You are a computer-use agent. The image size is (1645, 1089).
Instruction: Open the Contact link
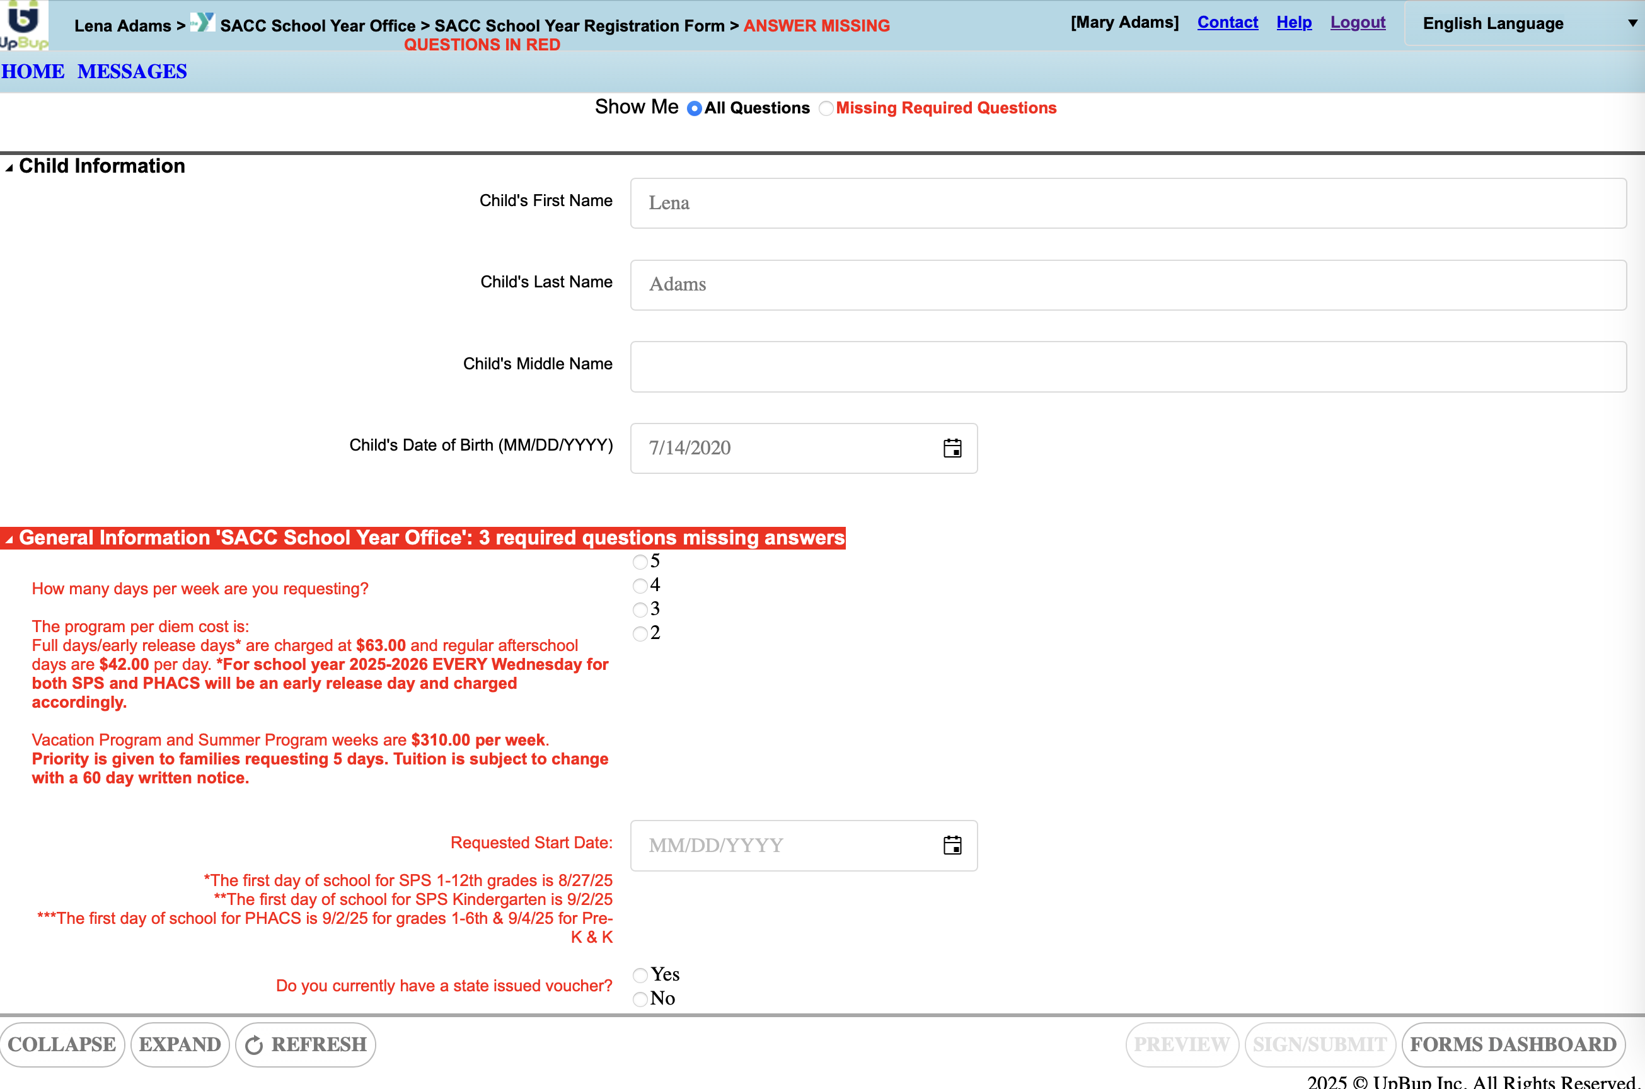click(1227, 22)
